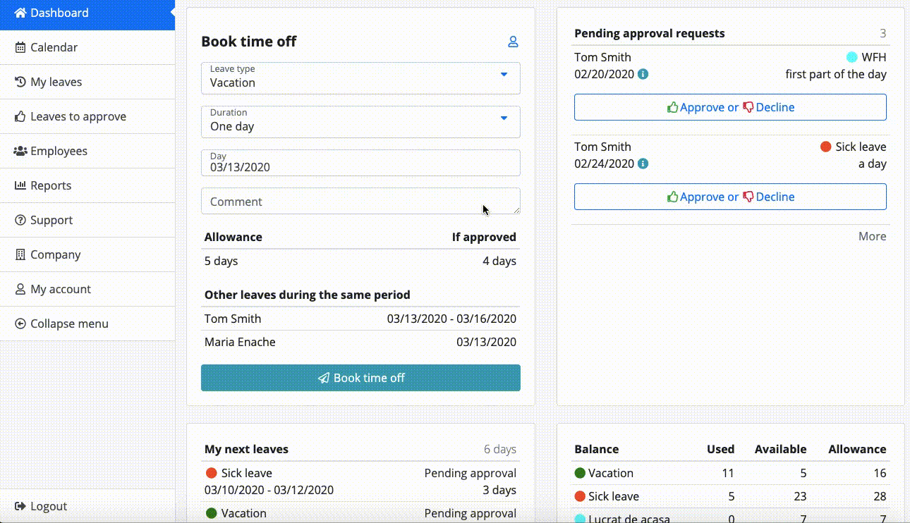Click the My leaves history icon
Viewport: 910px width, 523px height.
pos(20,82)
